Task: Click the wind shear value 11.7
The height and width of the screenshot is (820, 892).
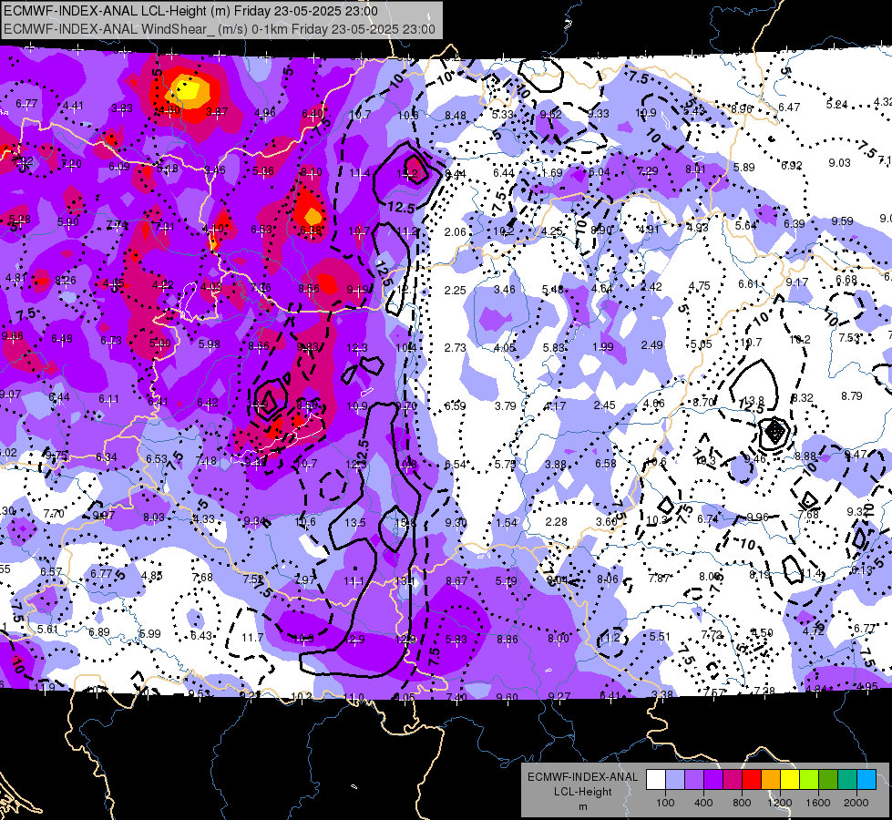Action: point(252,638)
